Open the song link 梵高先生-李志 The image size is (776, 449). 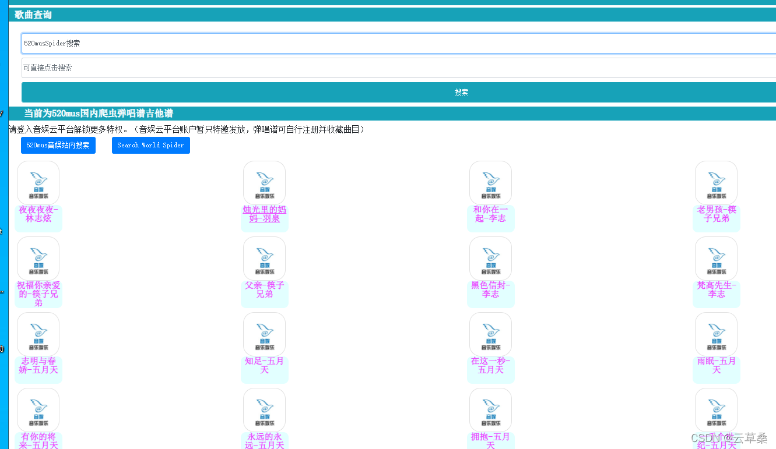tap(717, 289)
